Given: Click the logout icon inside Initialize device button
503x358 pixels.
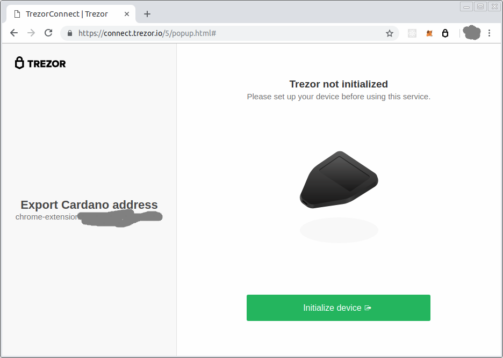Looking at the screenshot, I should coord(369,308).
